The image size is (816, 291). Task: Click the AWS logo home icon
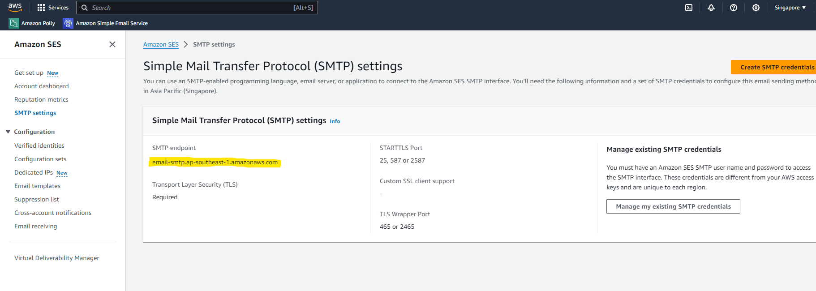point(15,7)
